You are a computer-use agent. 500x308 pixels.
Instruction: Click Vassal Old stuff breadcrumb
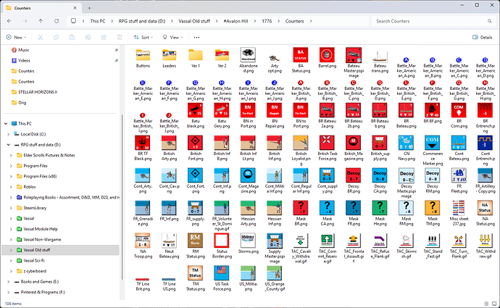click(x=194, y=21)
